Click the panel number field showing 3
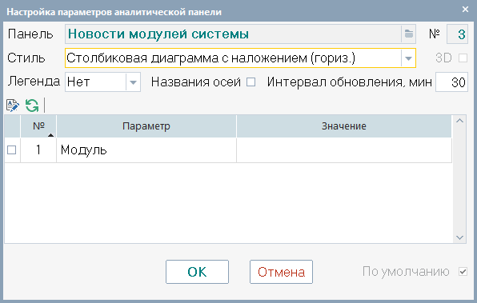The width and height of the screenshot is (477, 303). [457, 34]
